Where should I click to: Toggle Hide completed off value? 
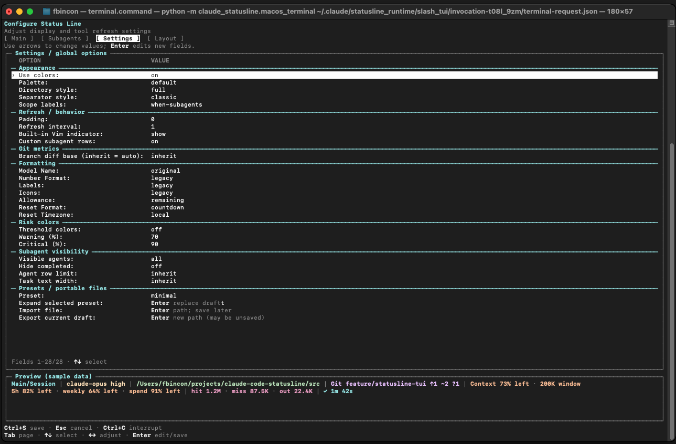(x=156, y=266)
